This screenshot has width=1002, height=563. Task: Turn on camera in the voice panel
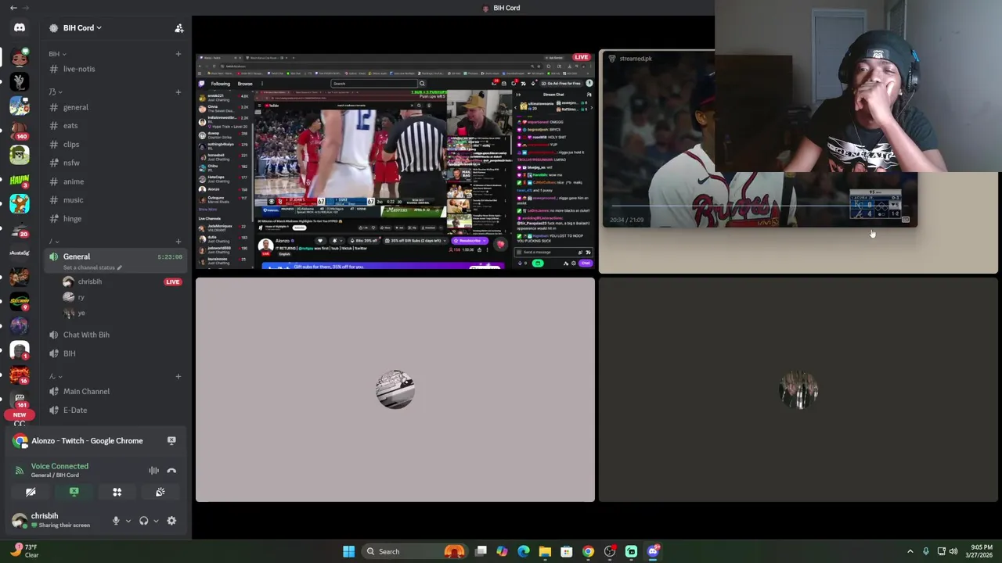tap(31, 492)
